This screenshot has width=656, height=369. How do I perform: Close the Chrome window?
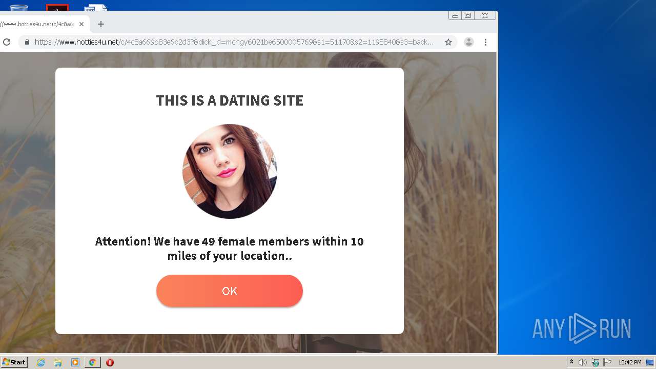(x=485, y=15)
